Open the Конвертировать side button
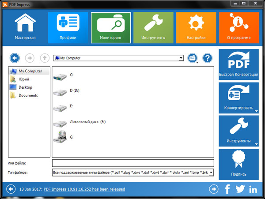This screenshot has width=265, height=199. [x=238, y=97]
